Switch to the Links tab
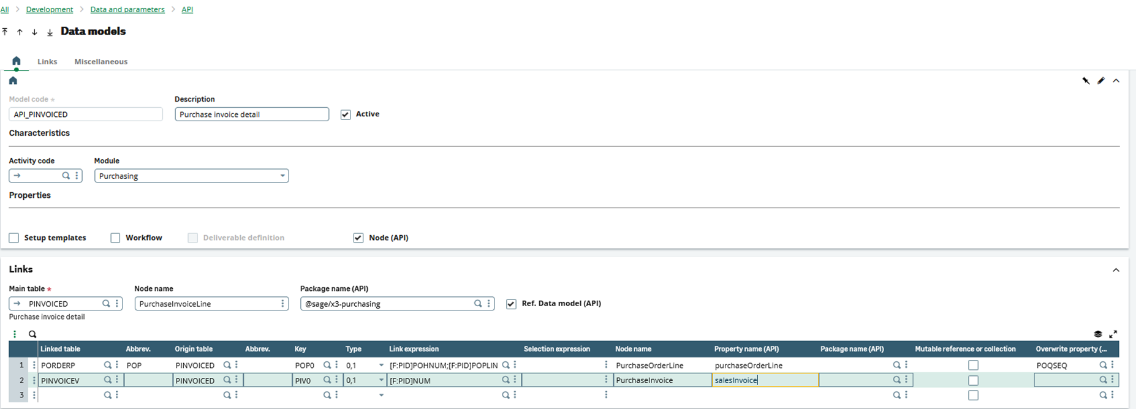This screenshot has height=409, width=1136. (47, 61)
